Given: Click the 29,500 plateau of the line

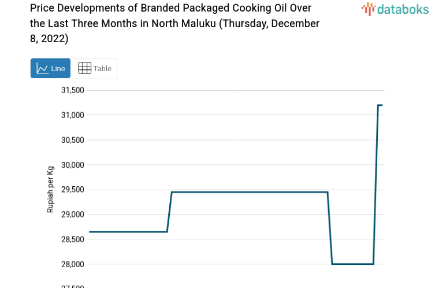Looking at the screenshot, I should coord(248,192).
